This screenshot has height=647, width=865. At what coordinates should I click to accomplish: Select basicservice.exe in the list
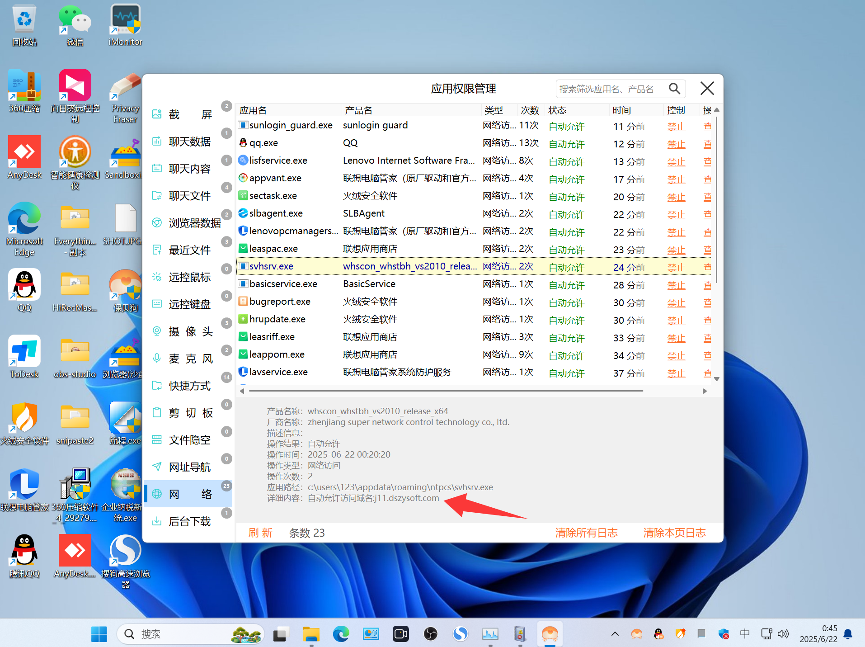click(x=474, y=284)
